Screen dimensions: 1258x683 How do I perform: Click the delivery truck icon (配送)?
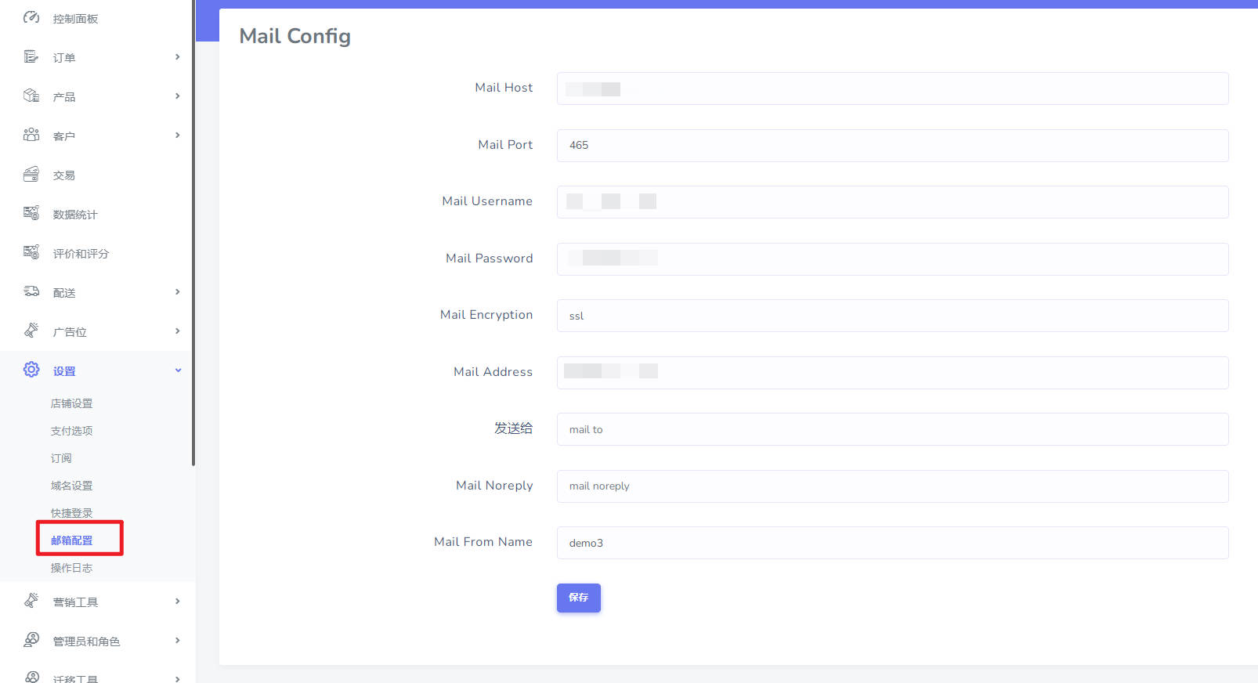click(31, 291)
